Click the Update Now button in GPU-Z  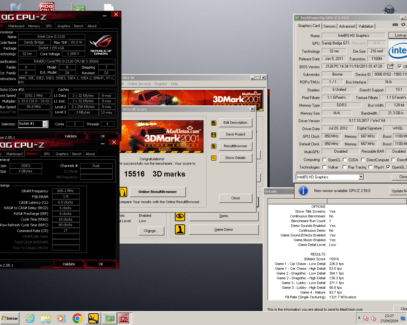[398, 191]
